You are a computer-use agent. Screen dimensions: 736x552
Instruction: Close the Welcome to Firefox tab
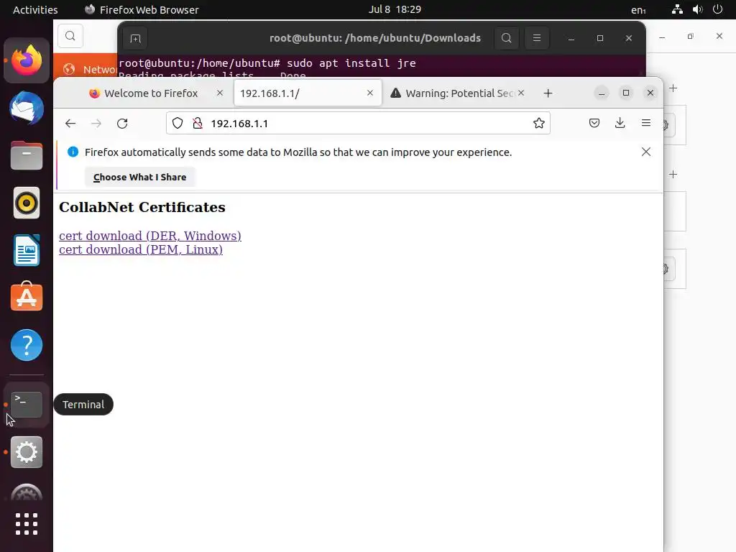point(220,93)
